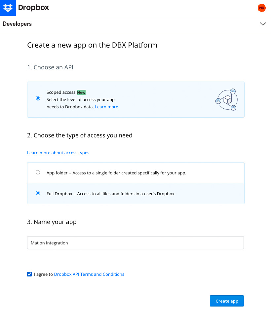Click the '3. Name your app' heading
Viewport: 271px width, 327px height.
click(52, 222)
